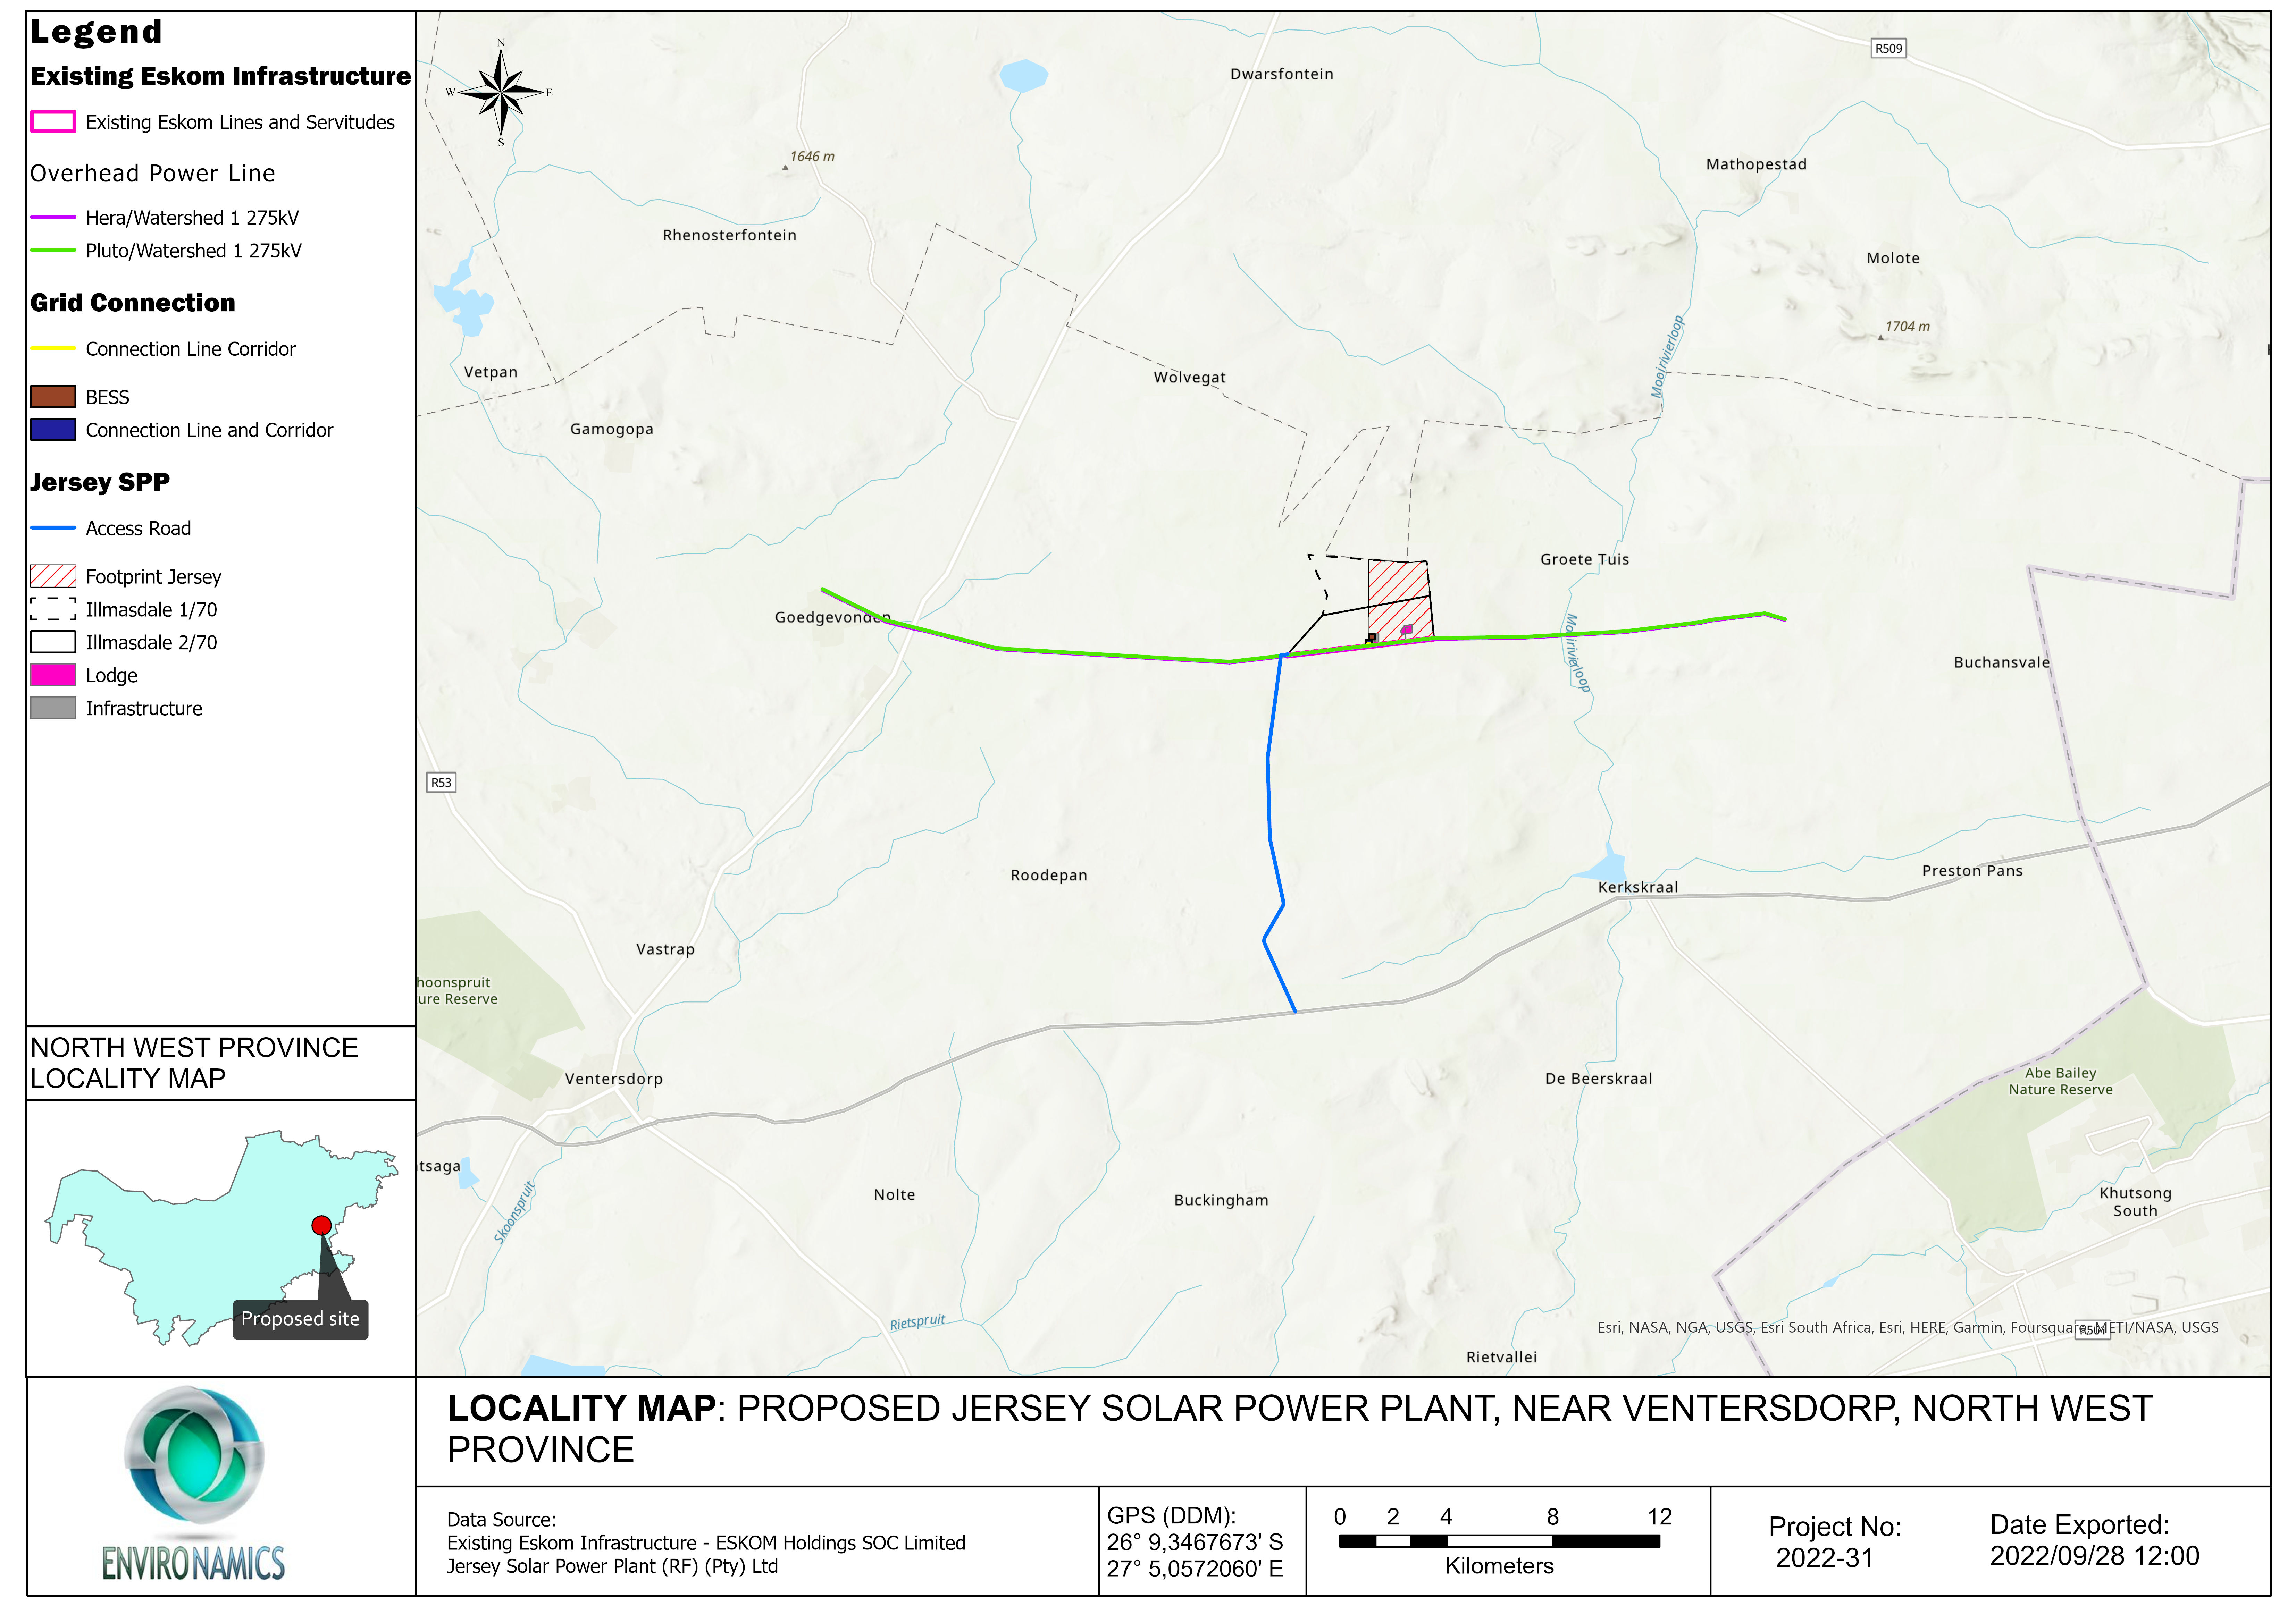The height and width of the screenshot is (1623, 2296).
Task: Click the Vetpan place label
Action: point(491,373)
